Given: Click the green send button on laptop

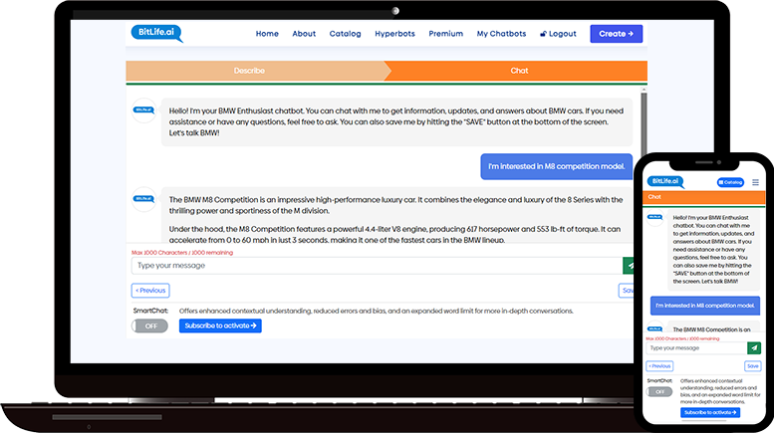Looking at the screenshot, I should (629, 266).
